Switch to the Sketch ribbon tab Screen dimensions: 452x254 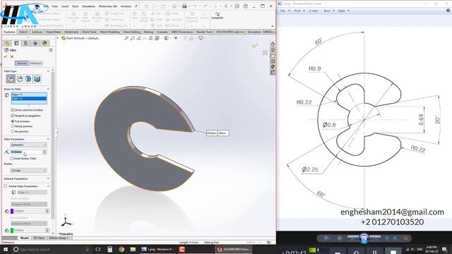point(23,32)
